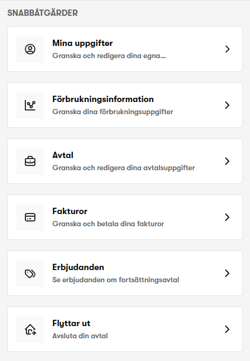Open the Mina uppgifter heading
This screenshot has width=250, height=361.
pyautogui.click(x=82, y=43)
